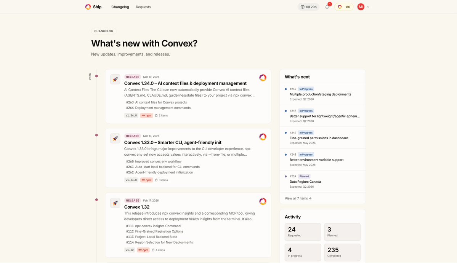Click the 4 items indicator

[x=158, y=250]
